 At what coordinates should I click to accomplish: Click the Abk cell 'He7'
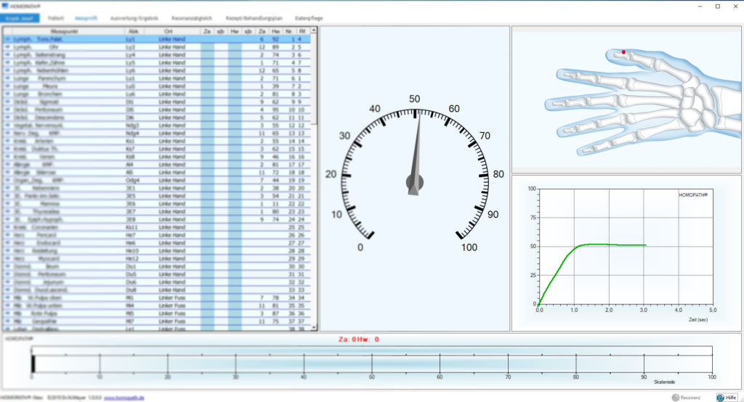coord(132,235)
